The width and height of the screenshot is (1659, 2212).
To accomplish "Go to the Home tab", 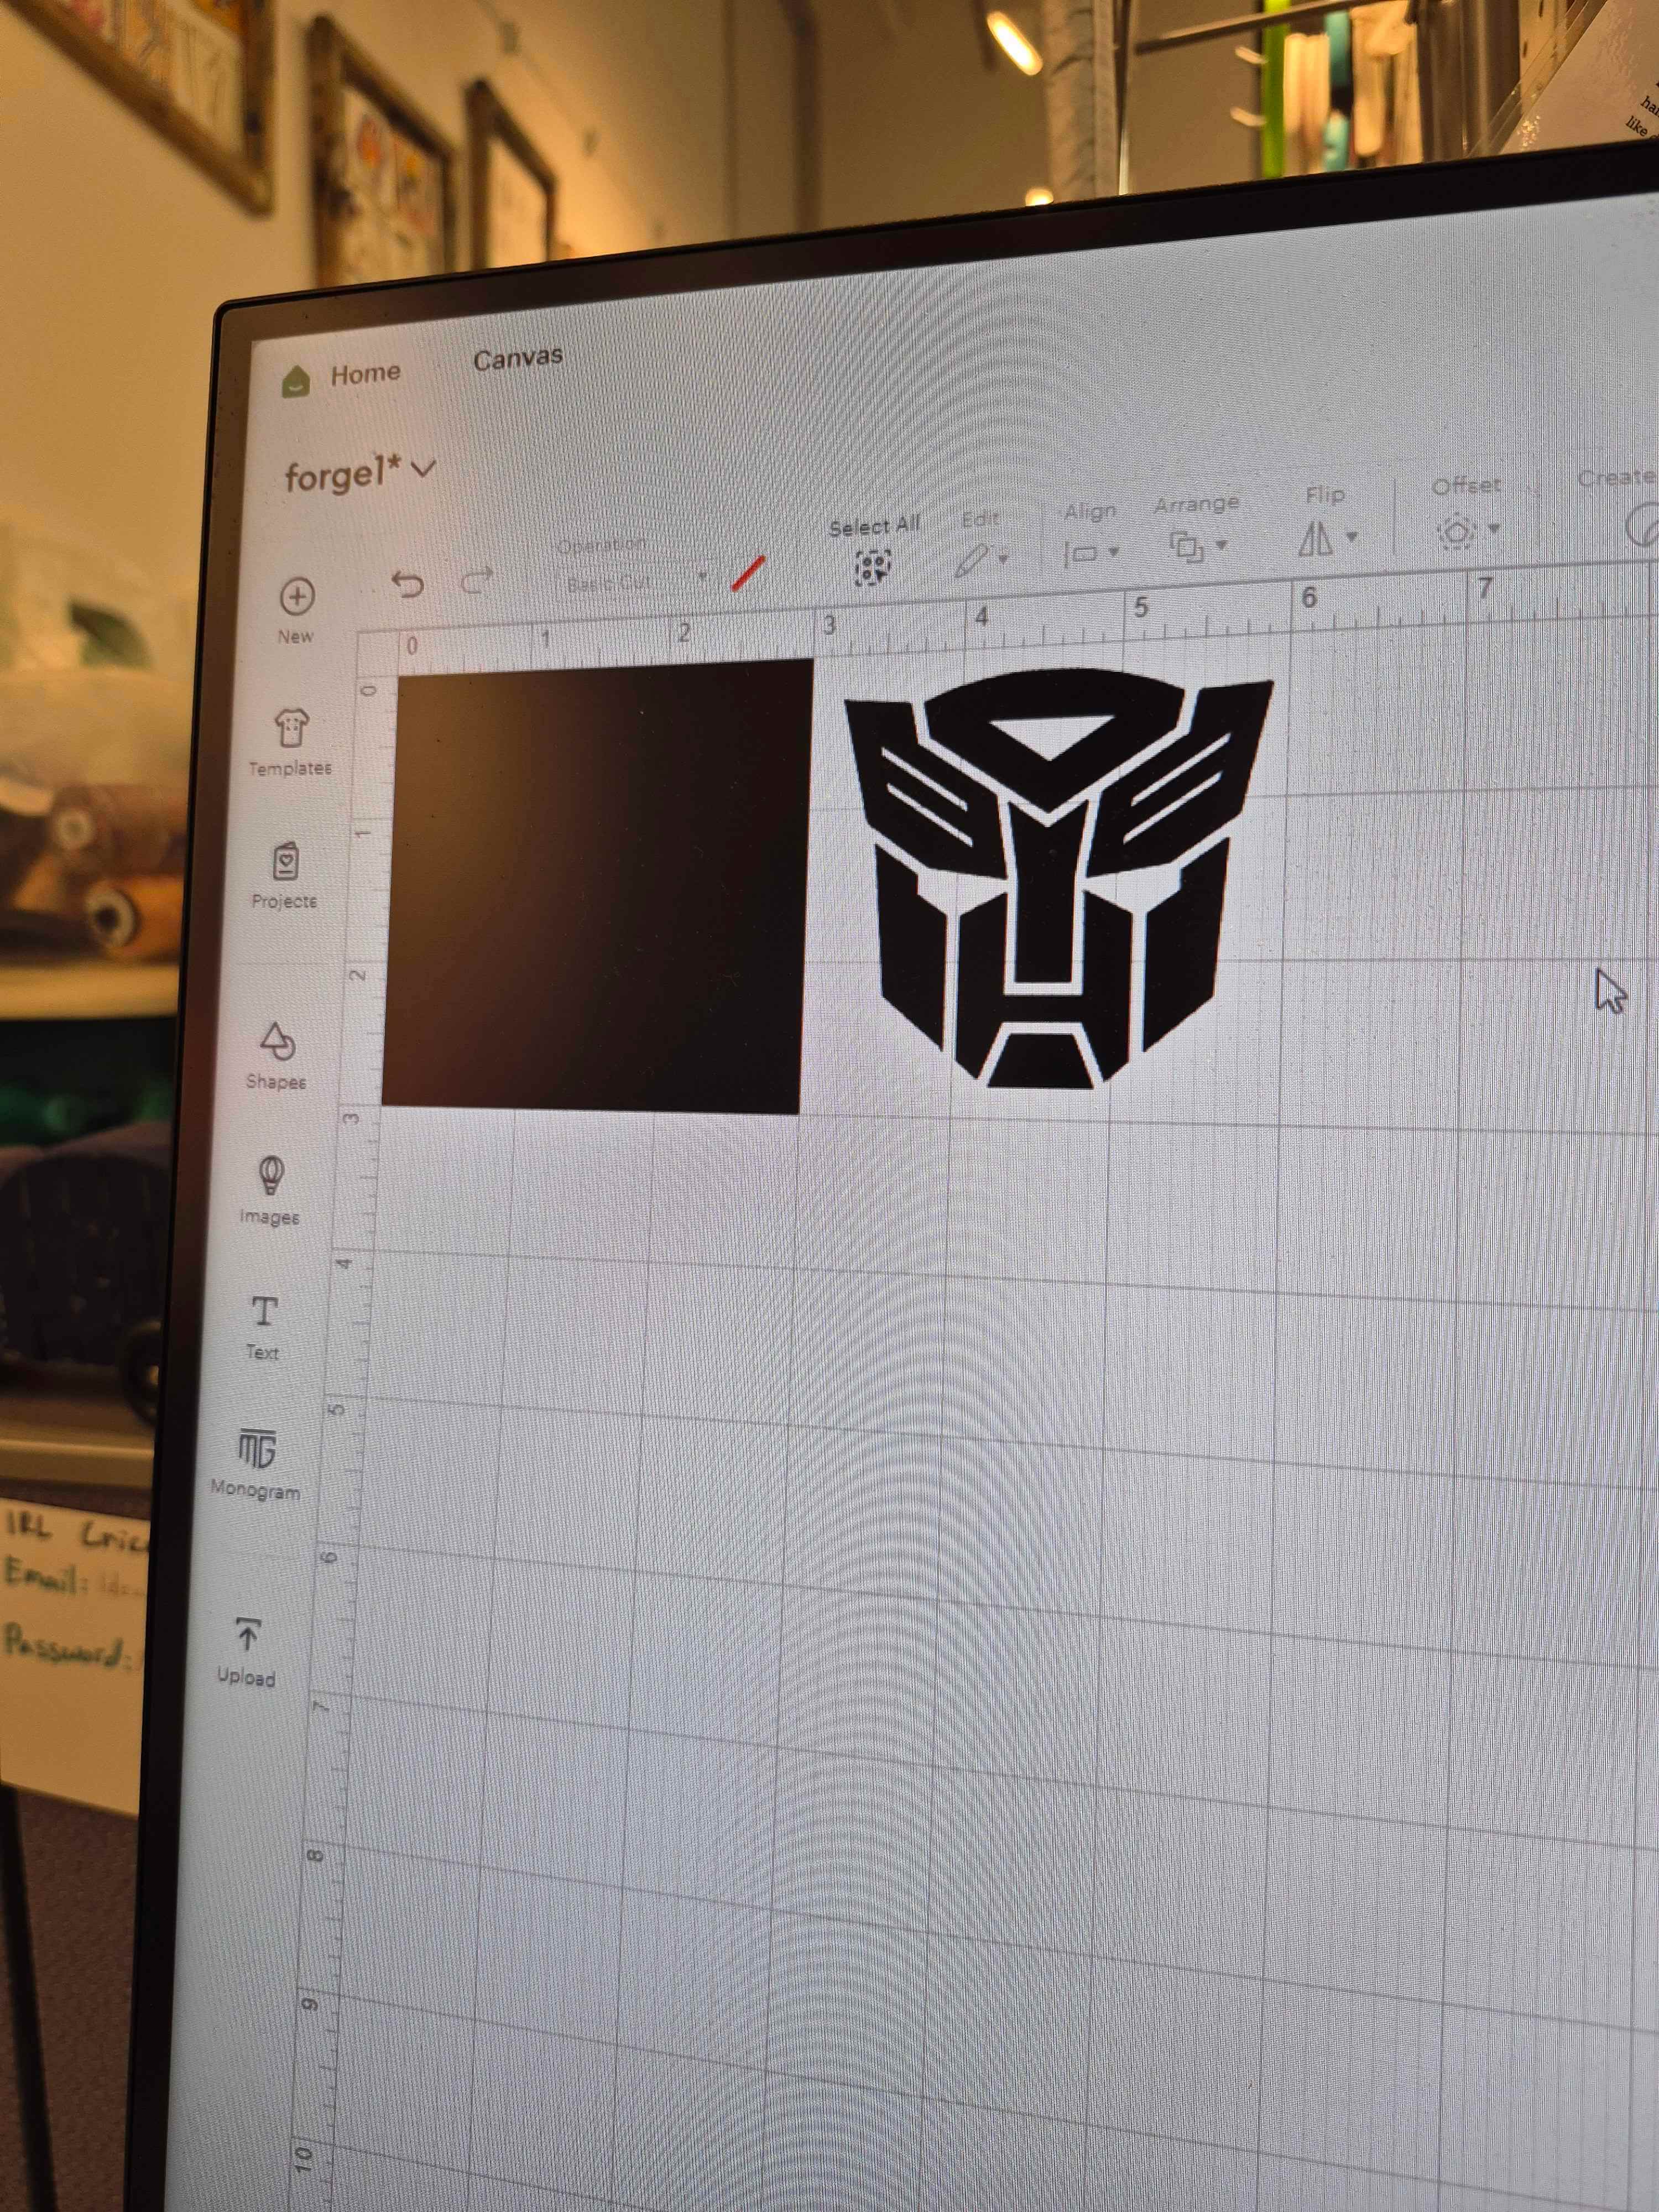I will [x=365, y=374].
